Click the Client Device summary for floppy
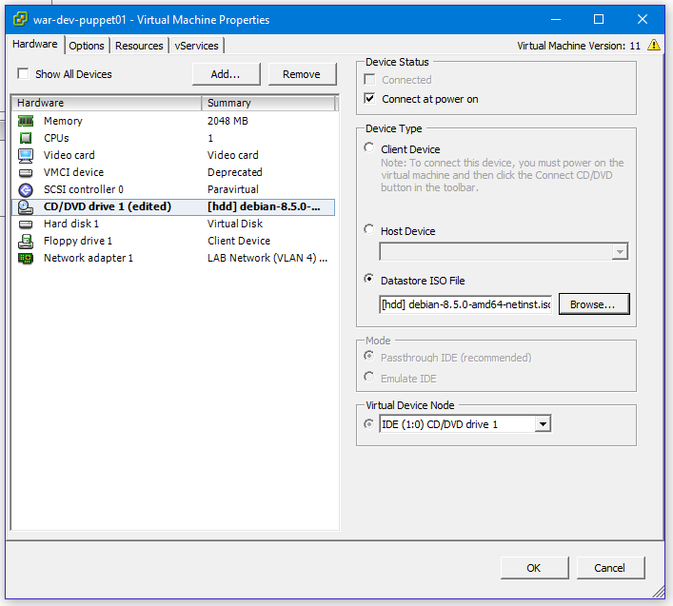The width and height of the screenshot is (673, 606). click(239, 241)
